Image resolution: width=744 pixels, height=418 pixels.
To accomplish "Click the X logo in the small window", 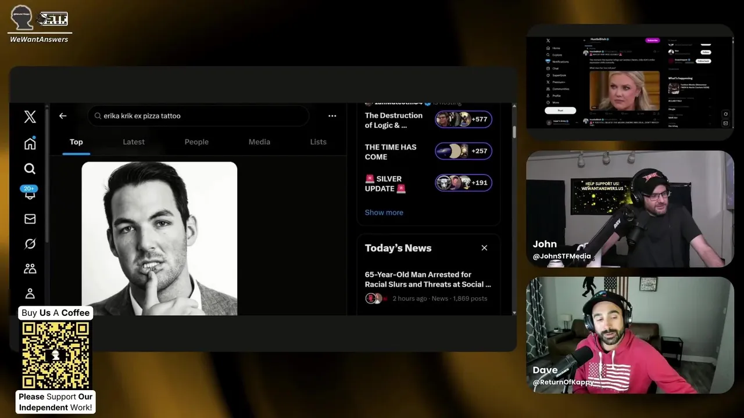I will pyautogui.click(x=548, y=41).
